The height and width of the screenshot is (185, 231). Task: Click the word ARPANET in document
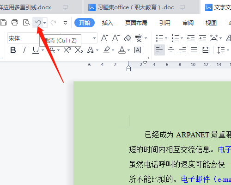[x=193, y=135]
